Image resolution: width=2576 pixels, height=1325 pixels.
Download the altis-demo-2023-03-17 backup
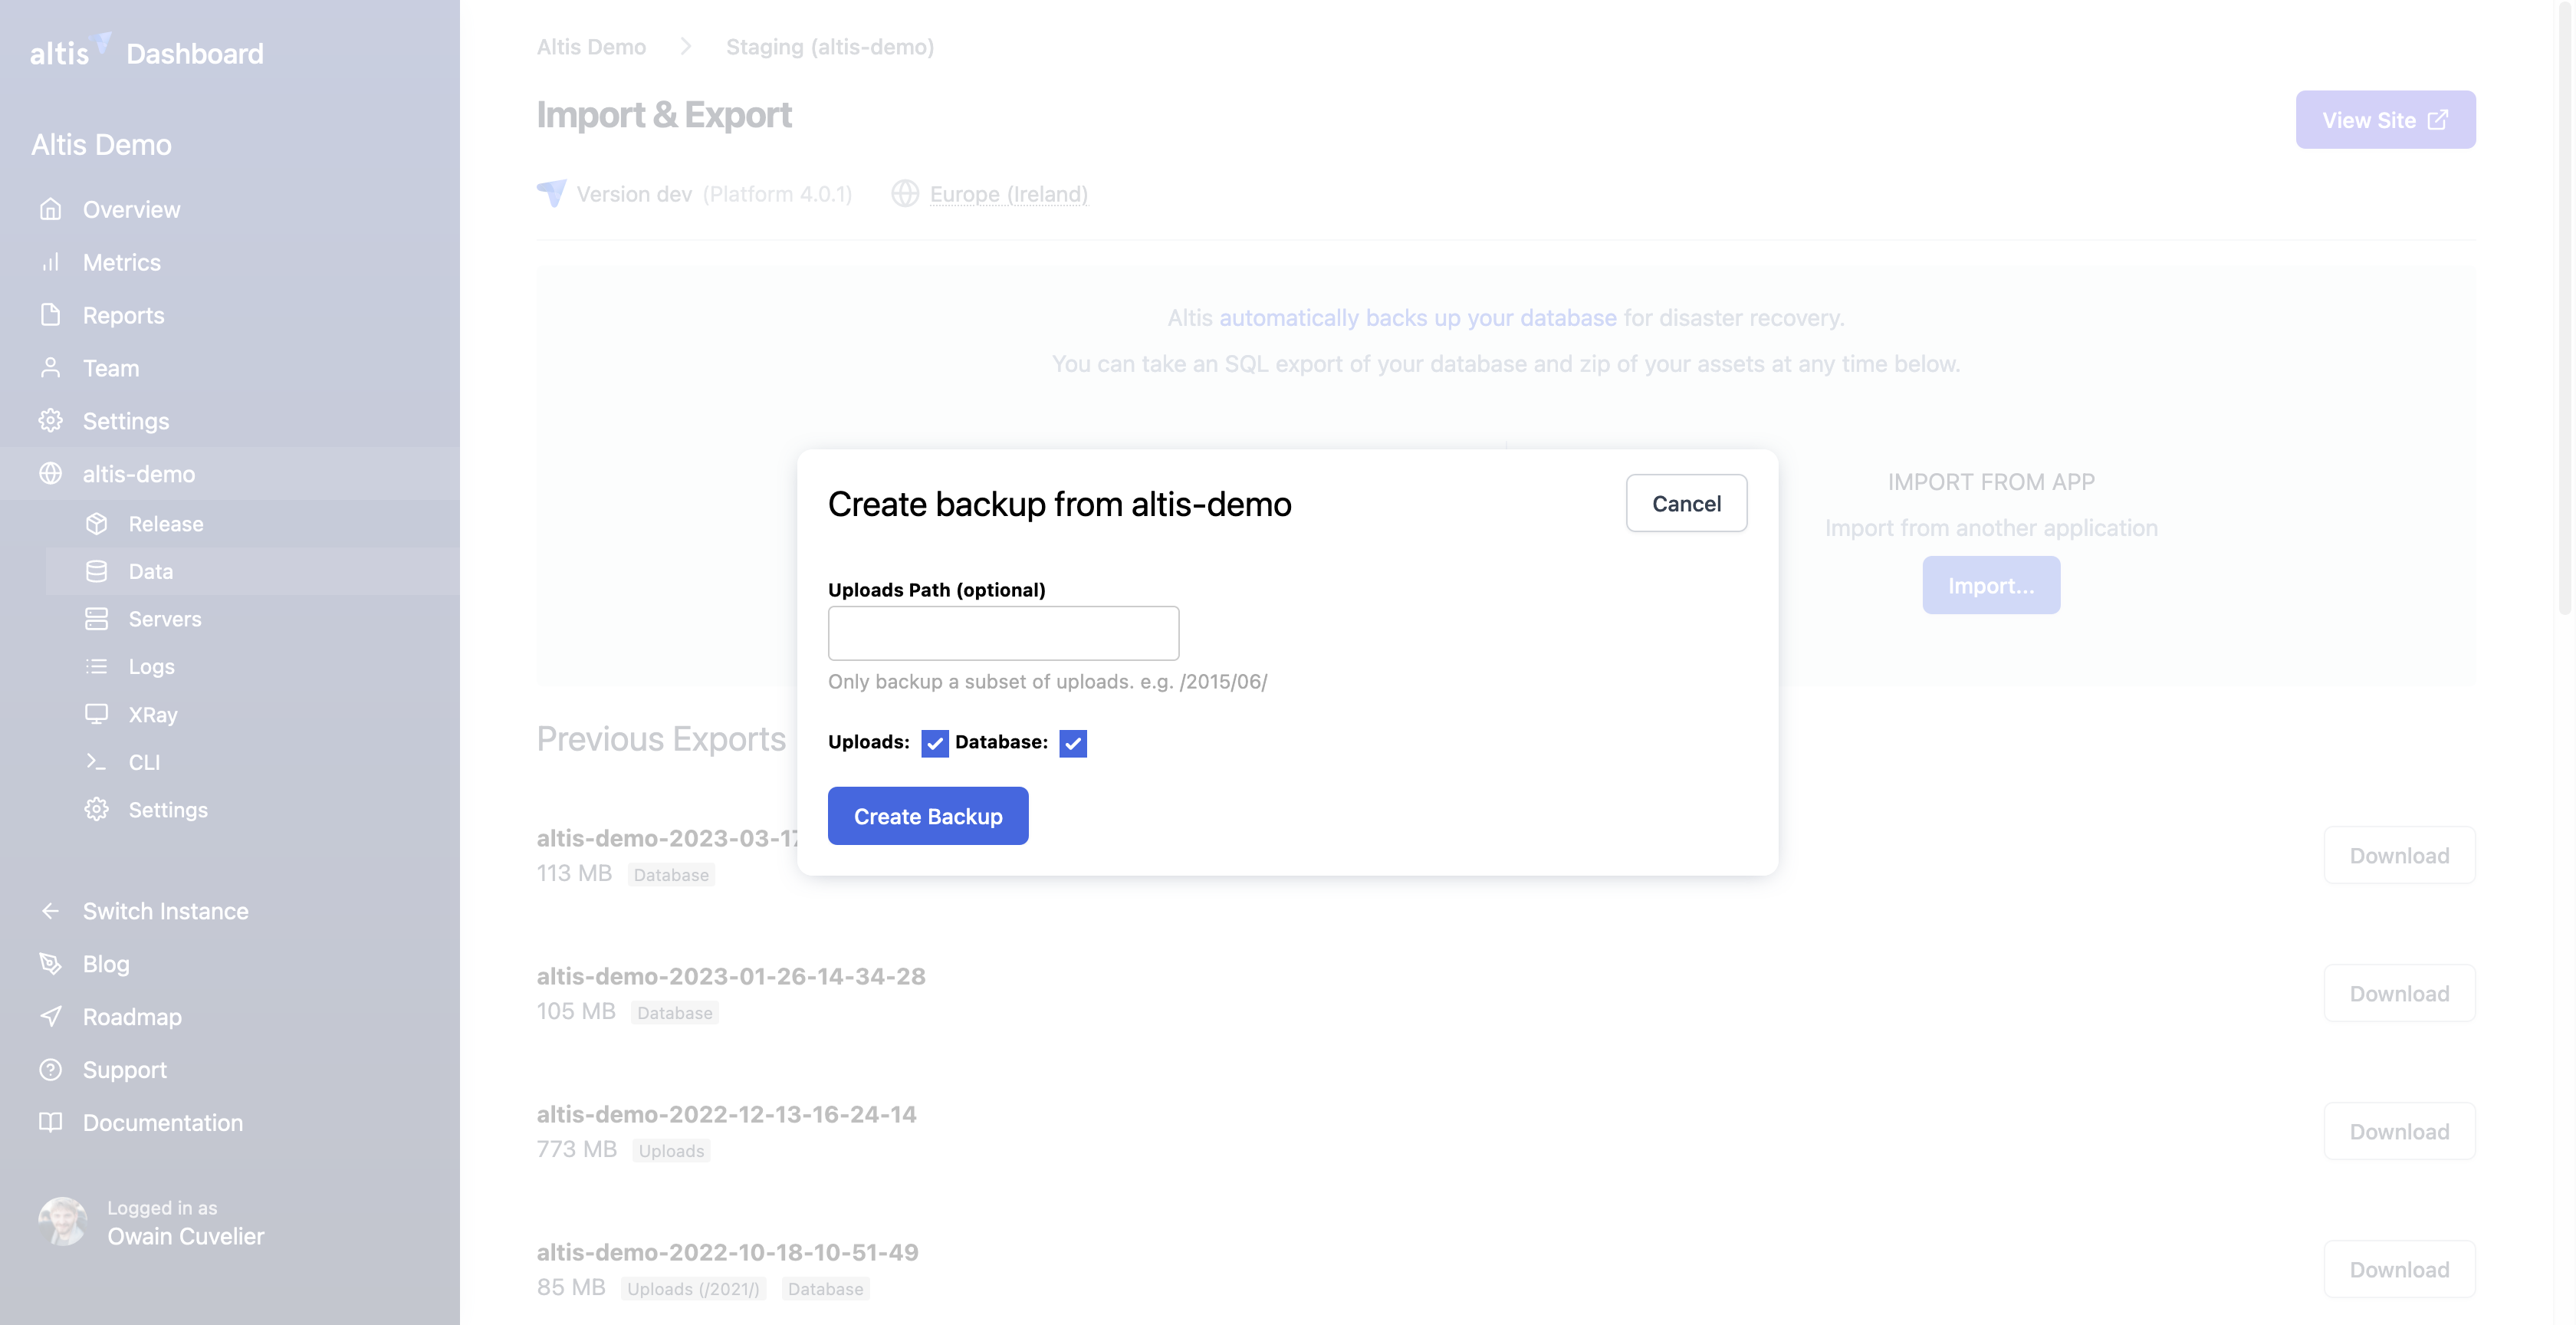point(2397,853)
